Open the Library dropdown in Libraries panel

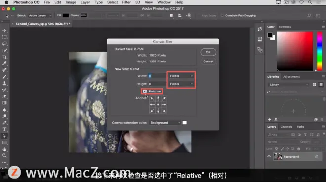tap(288, 85)
